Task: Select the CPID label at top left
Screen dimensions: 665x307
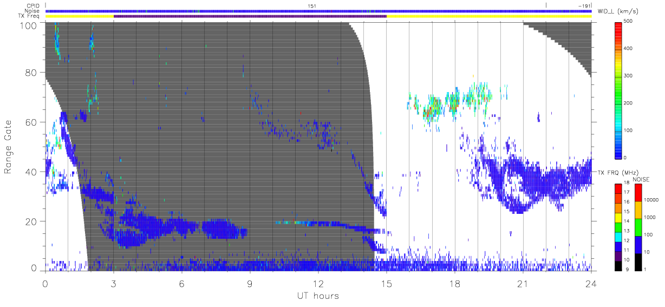Action: [x=33, y=5]
